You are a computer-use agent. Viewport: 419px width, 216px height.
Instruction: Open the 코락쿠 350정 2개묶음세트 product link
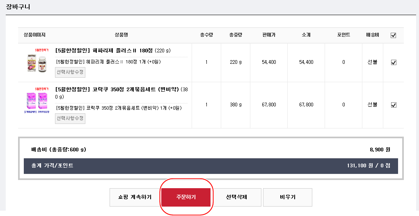tap(117, 89)
